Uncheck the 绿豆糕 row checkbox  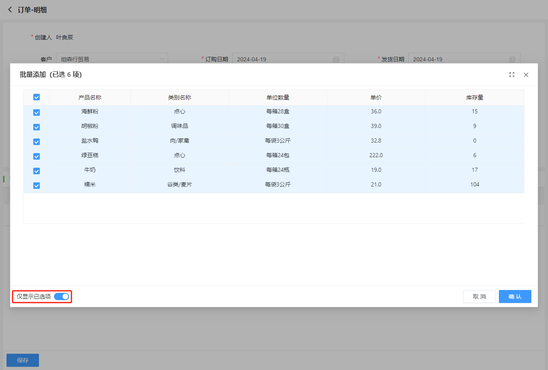coord(37,156)
